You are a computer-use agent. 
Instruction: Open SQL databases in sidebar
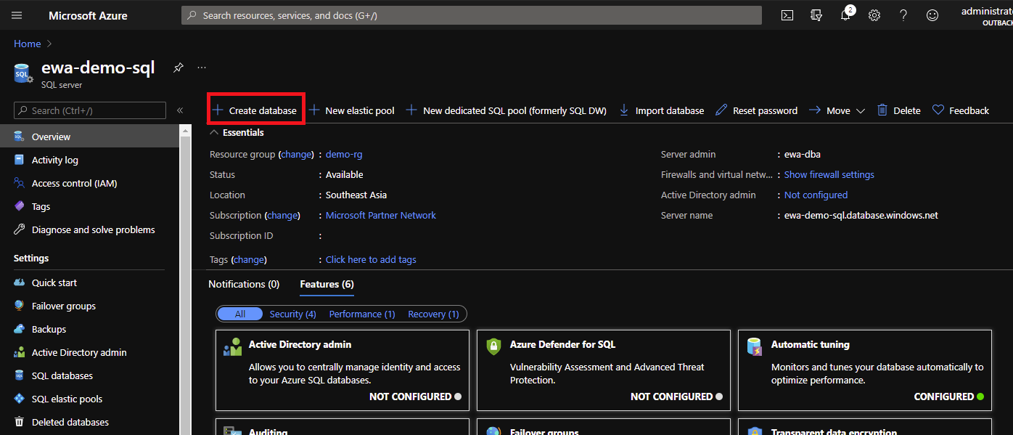62,375
